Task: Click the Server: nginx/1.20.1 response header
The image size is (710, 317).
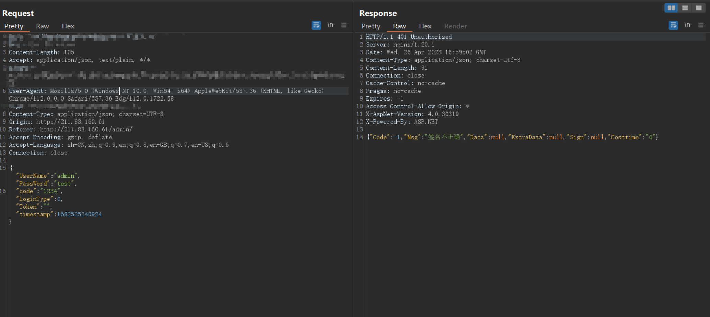Action: (400, 45)
